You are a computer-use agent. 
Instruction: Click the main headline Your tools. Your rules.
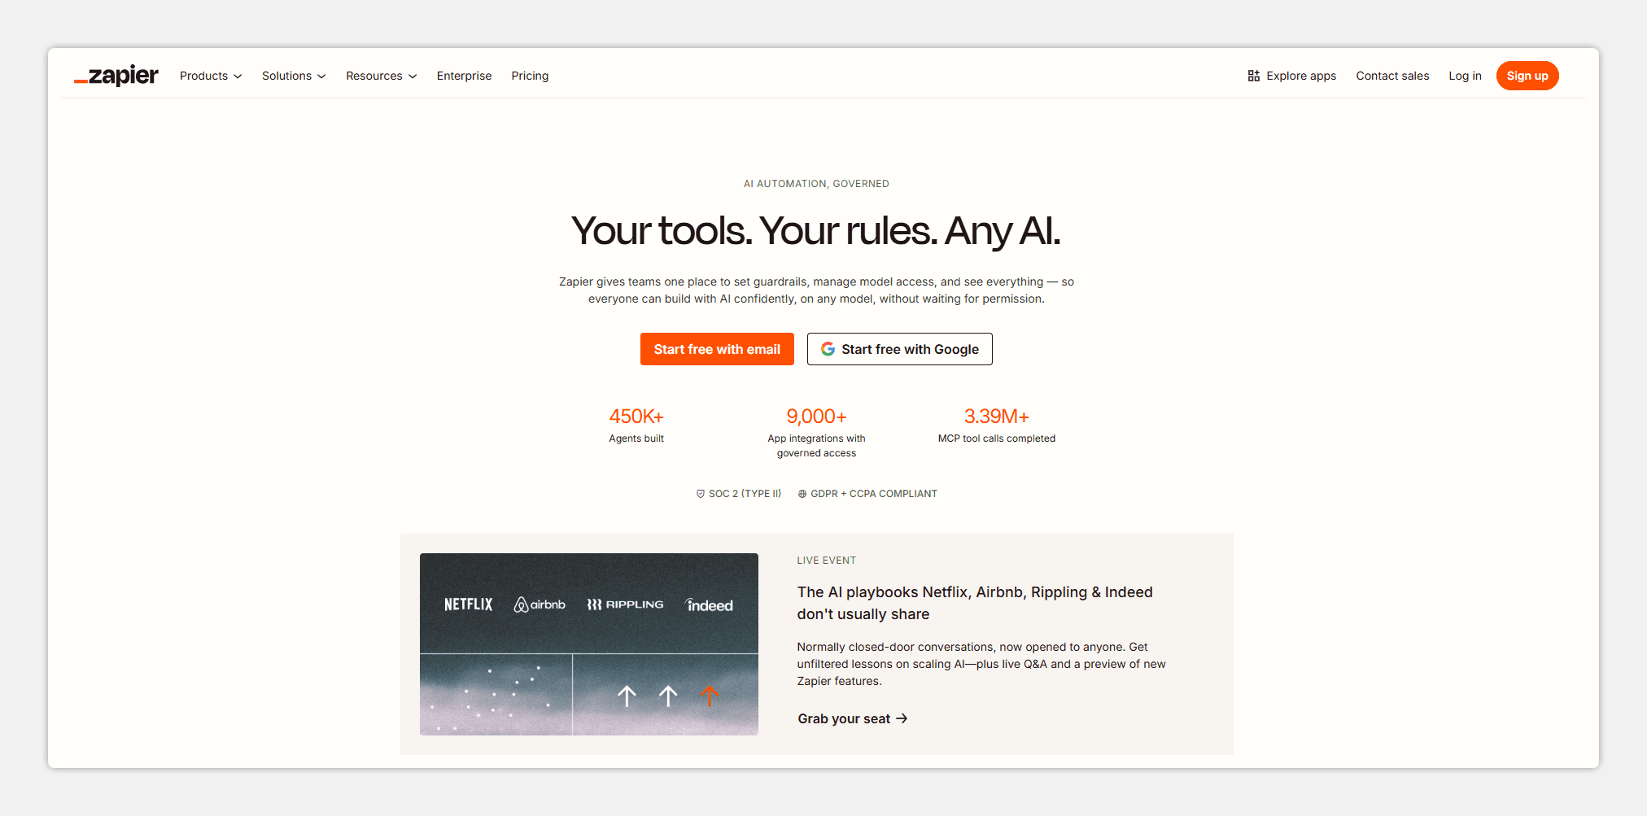point(816,230)
